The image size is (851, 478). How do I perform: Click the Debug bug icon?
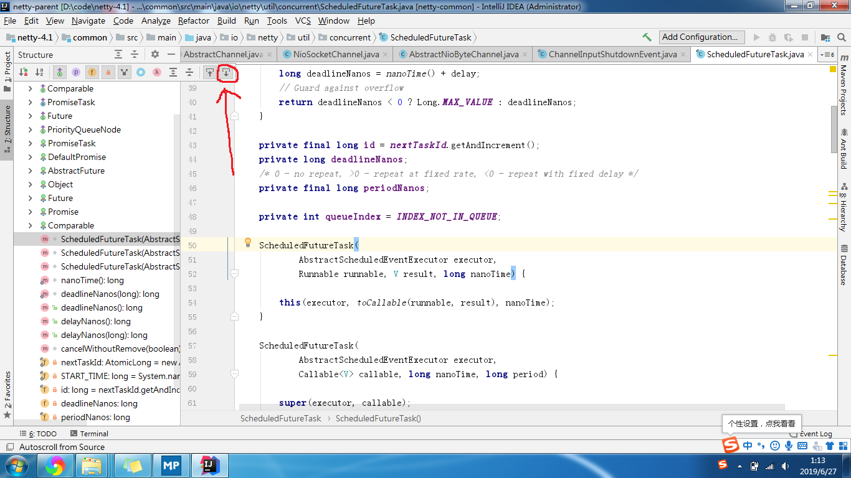click(x=773, y=37)
